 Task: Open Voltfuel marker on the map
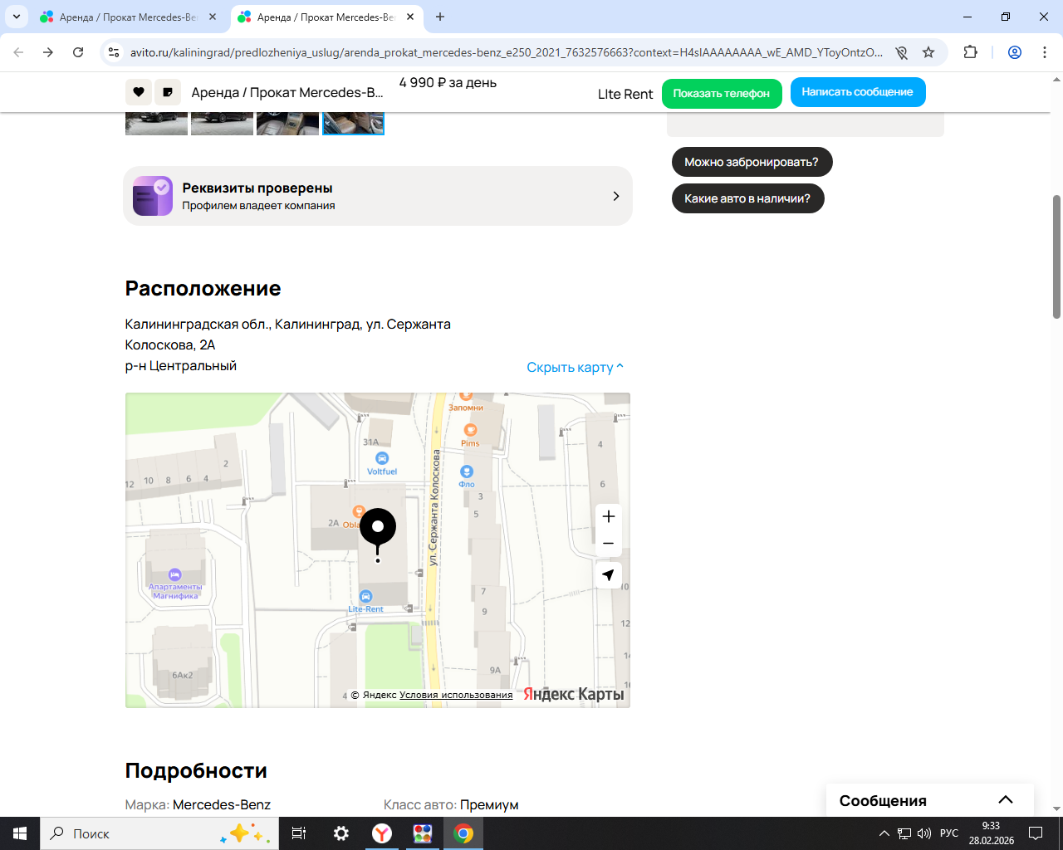point(382,464)
